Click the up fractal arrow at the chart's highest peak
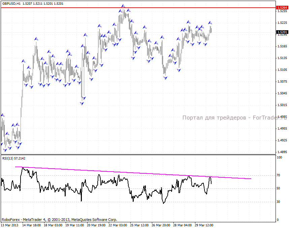The height and width of the screenshot is (228, 289). pyautogui.click(x=123, y=6)
